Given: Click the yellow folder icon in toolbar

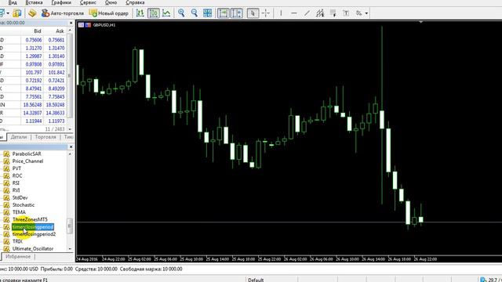Looking at the screenshot, I should (17, 13).
